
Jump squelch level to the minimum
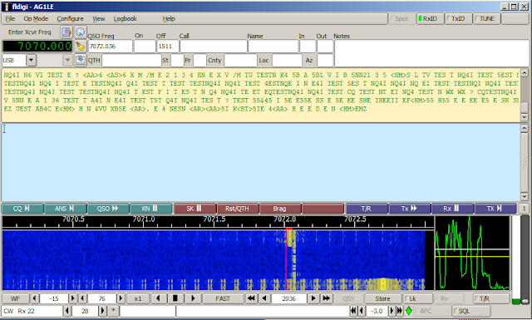353,311
